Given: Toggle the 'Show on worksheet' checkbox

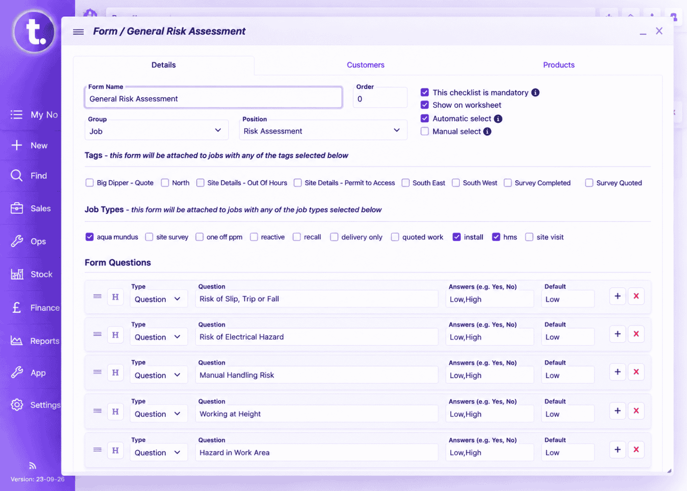Looking at the screenshot, I should click(425, 105).
